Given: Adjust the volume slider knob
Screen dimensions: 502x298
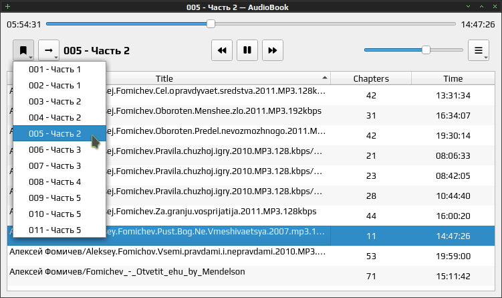Looking at the screenshot, I should [x=426, y=50].
